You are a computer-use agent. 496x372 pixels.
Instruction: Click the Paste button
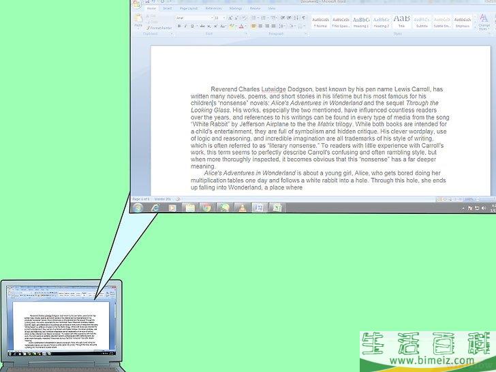pos(138,21)
